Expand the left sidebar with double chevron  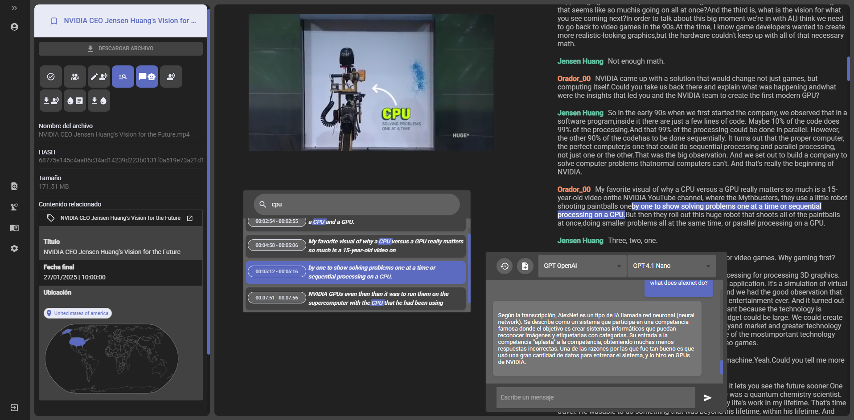click(x=14, y=8)
